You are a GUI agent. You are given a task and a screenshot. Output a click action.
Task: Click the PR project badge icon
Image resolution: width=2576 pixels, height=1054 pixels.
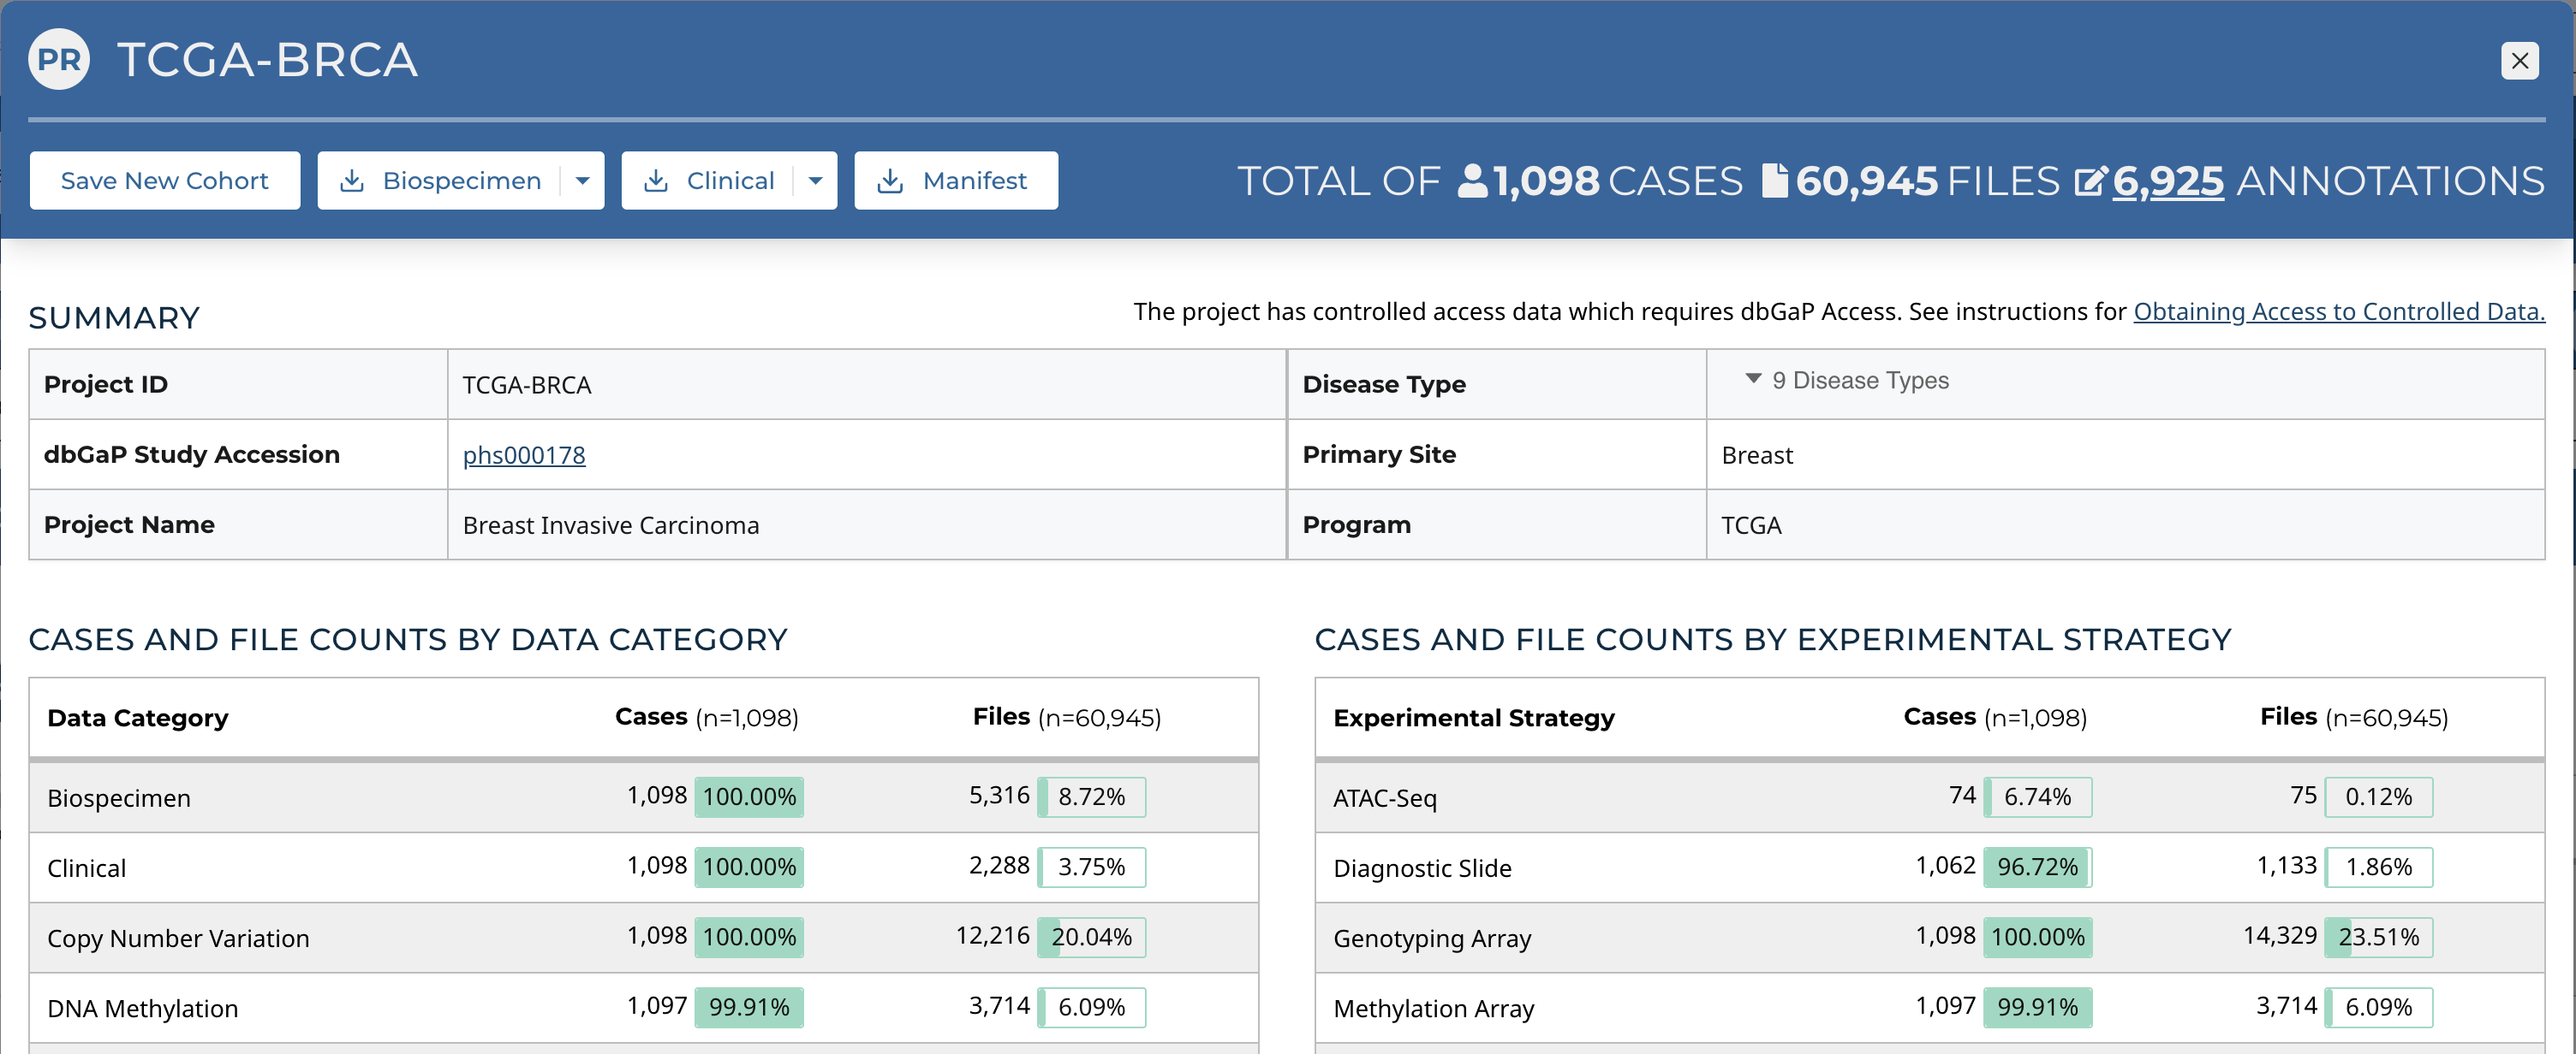coord(59,60)
